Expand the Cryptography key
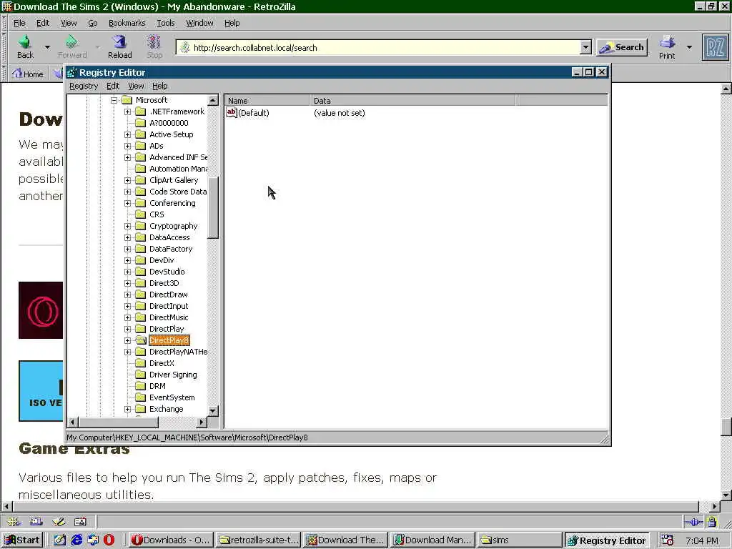The image size is (732, 549). 127,226
